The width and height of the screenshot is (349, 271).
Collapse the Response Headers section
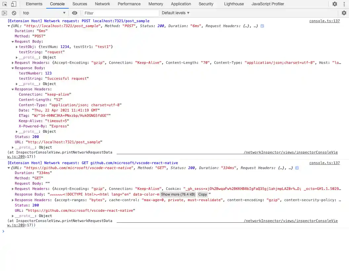(13, 89)
